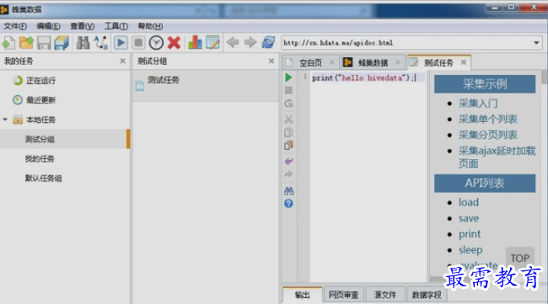
Task: Click the new folder group icon
Action: pyautogui.click(x=26, y=43)
